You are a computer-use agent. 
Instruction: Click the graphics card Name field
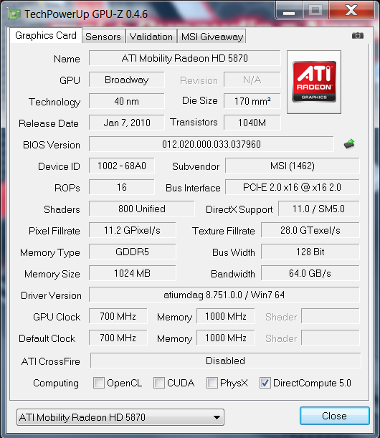(185, 58)
